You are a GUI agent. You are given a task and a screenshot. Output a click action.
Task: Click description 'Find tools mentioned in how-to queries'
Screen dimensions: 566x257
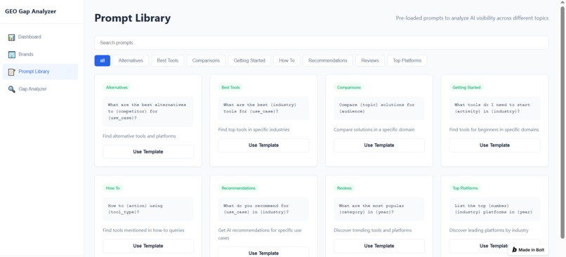click(143, 230)
